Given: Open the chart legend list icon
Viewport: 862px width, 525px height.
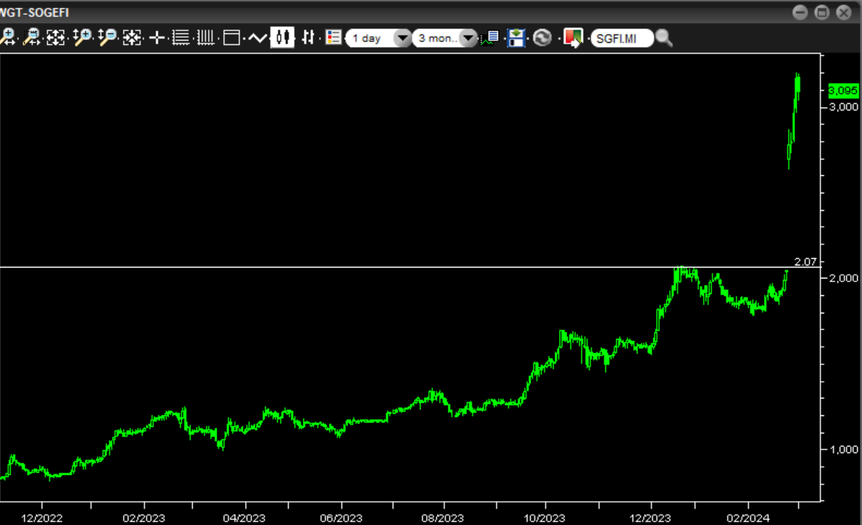Looking at the screenshot, I should point(333,37).
